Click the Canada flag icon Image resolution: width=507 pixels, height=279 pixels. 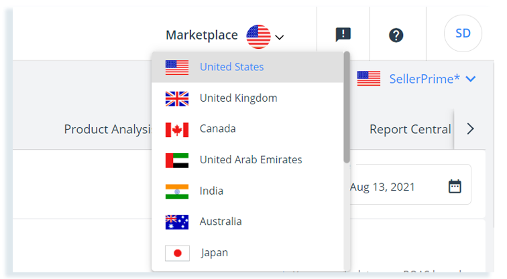(177, 130)
